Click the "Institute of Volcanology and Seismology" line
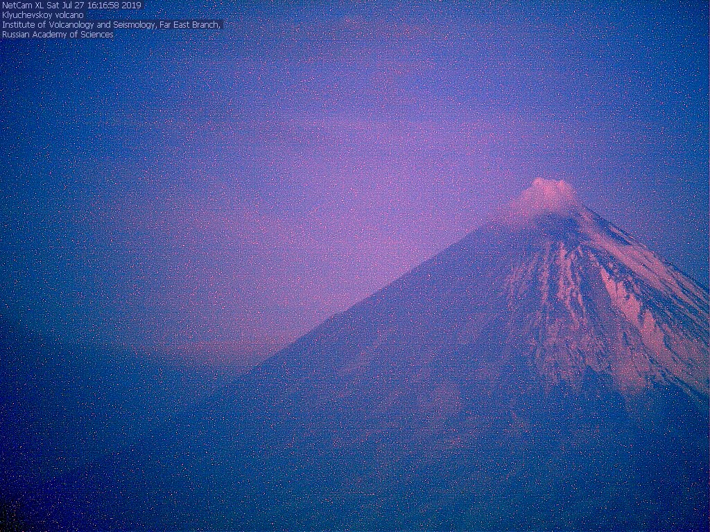The height and width of the screenshot is (532, 710). (112, 25)
